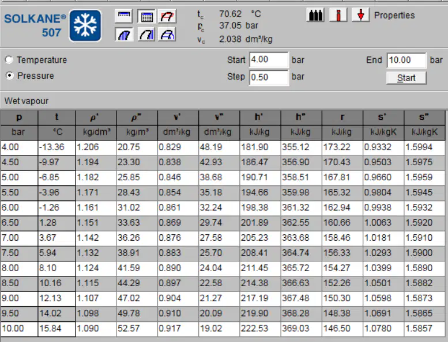The width and height of the screenshot is (448, 342).
Task: Click critical pressure value 37.05 bar
Action: 239,26
